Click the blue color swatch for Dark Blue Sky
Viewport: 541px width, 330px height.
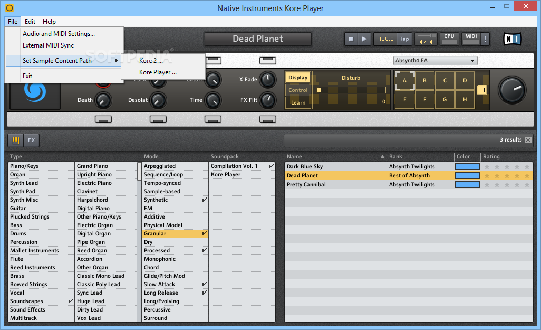click(467, 166)
